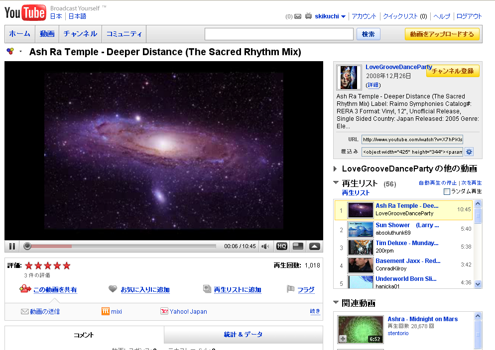Screen dimensions: 495x350
Task: Switch player to wide view size
Action: tap(298, 247)
